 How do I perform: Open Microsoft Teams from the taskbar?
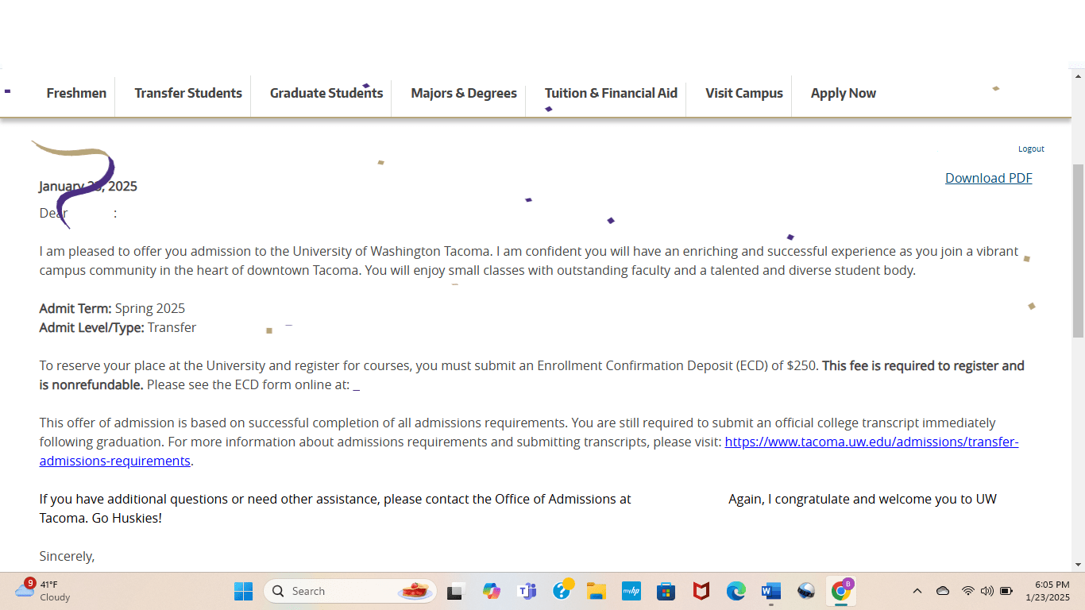click(x=527, y=591)
